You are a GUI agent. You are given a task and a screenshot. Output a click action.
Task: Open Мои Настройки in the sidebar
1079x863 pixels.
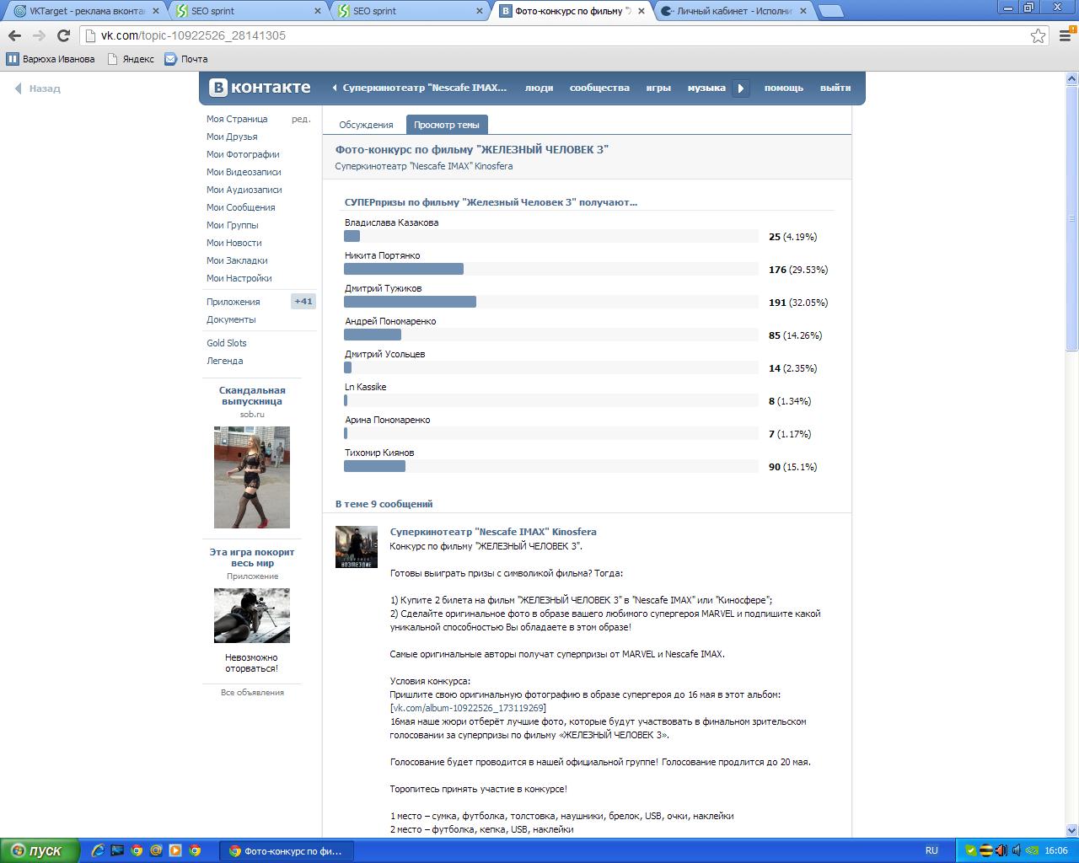[x=239, y=278]
